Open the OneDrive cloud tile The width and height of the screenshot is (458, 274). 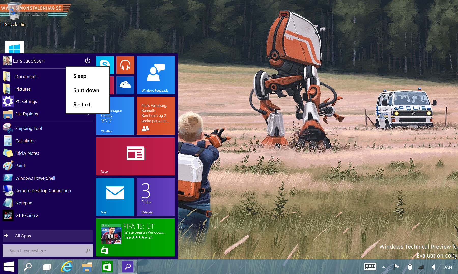click(125, 85)
